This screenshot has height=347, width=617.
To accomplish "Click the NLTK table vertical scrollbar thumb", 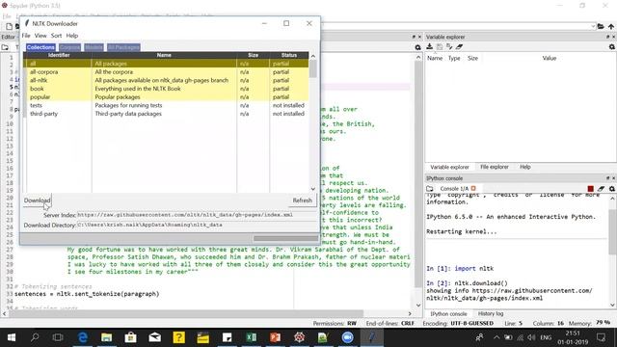I will (313, 69).
